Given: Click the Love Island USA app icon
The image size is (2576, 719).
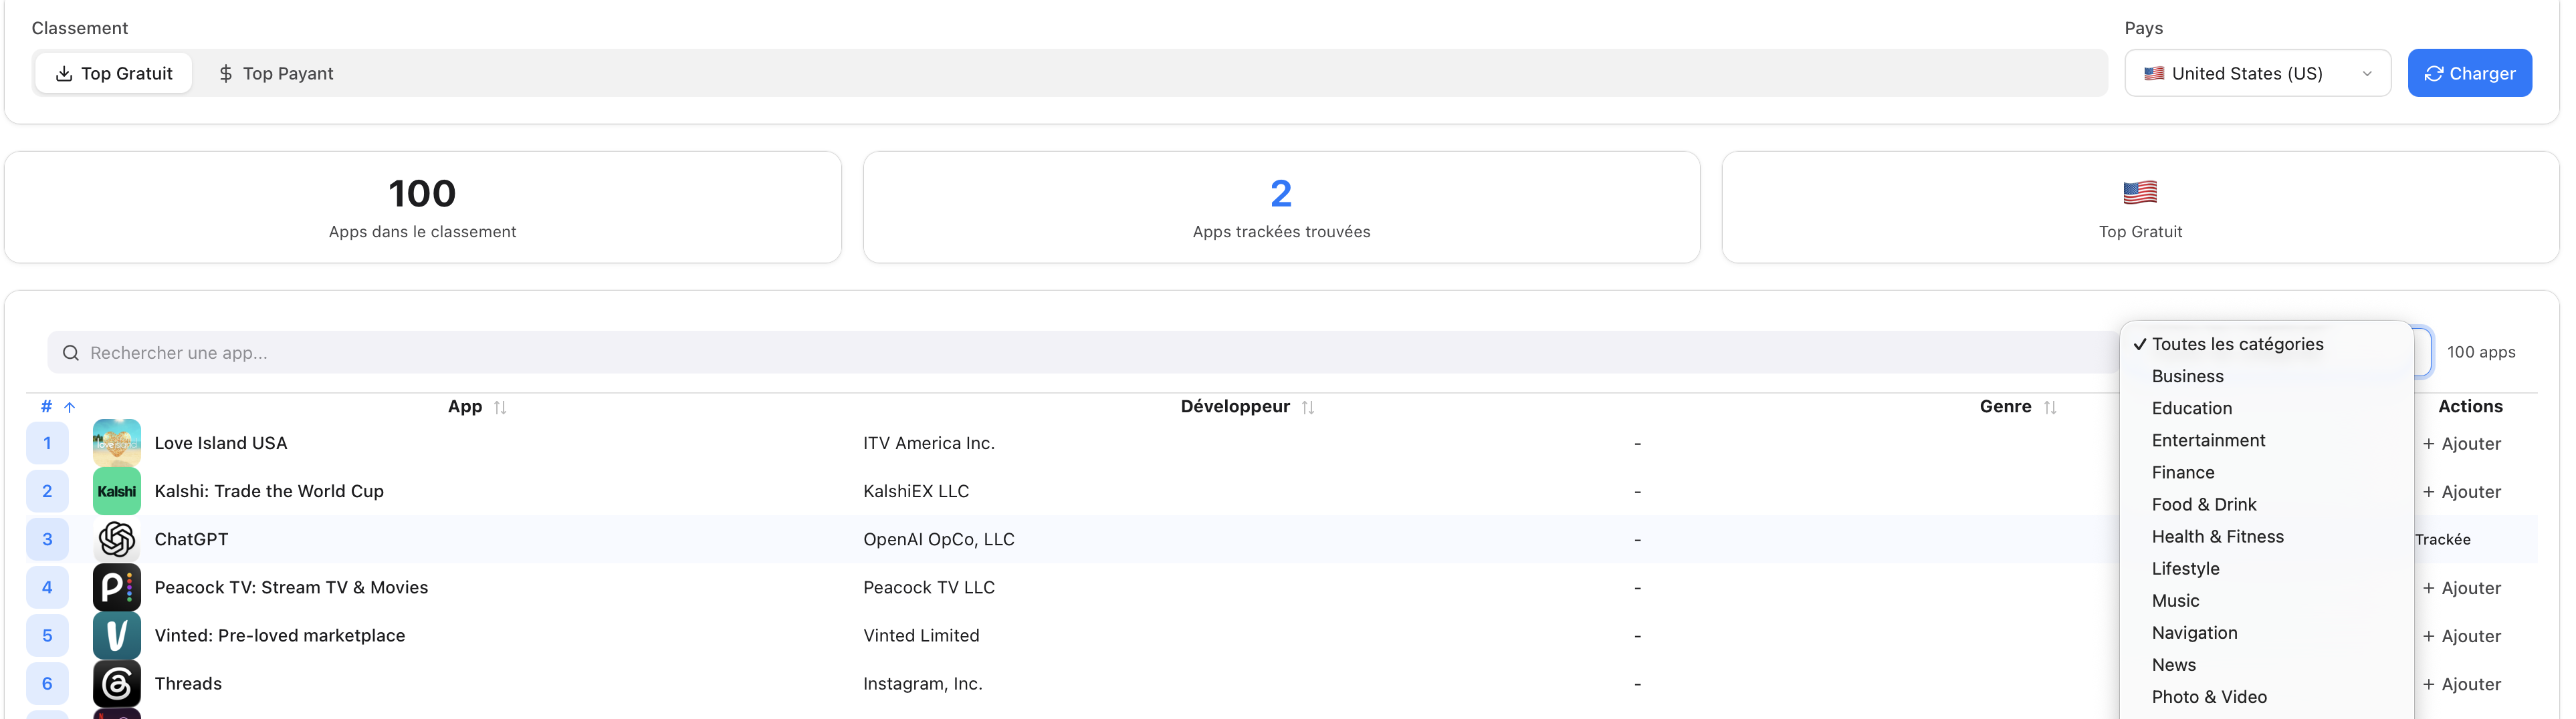Looking at the screenshot, I should 117,444.
